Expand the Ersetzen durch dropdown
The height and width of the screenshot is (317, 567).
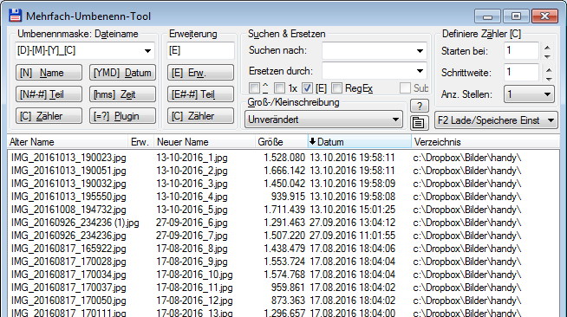(420, 71)
